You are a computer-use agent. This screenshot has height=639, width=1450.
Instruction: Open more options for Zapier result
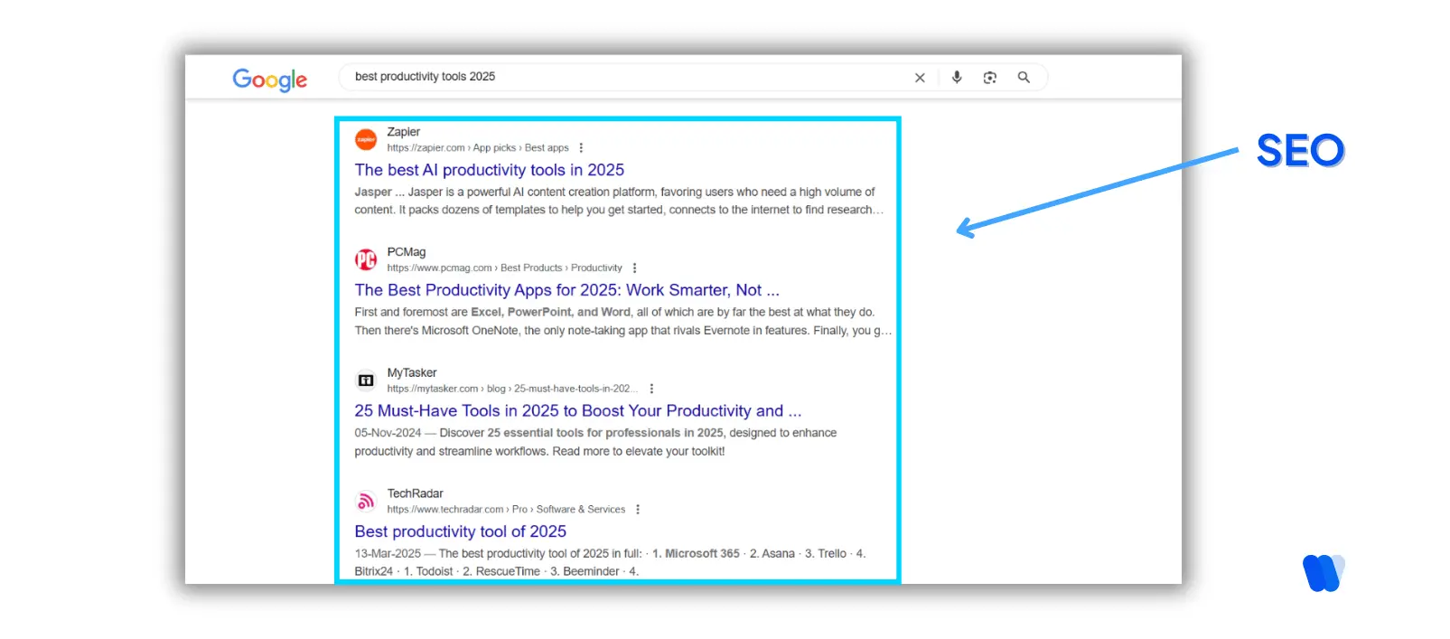coord(581,148)
